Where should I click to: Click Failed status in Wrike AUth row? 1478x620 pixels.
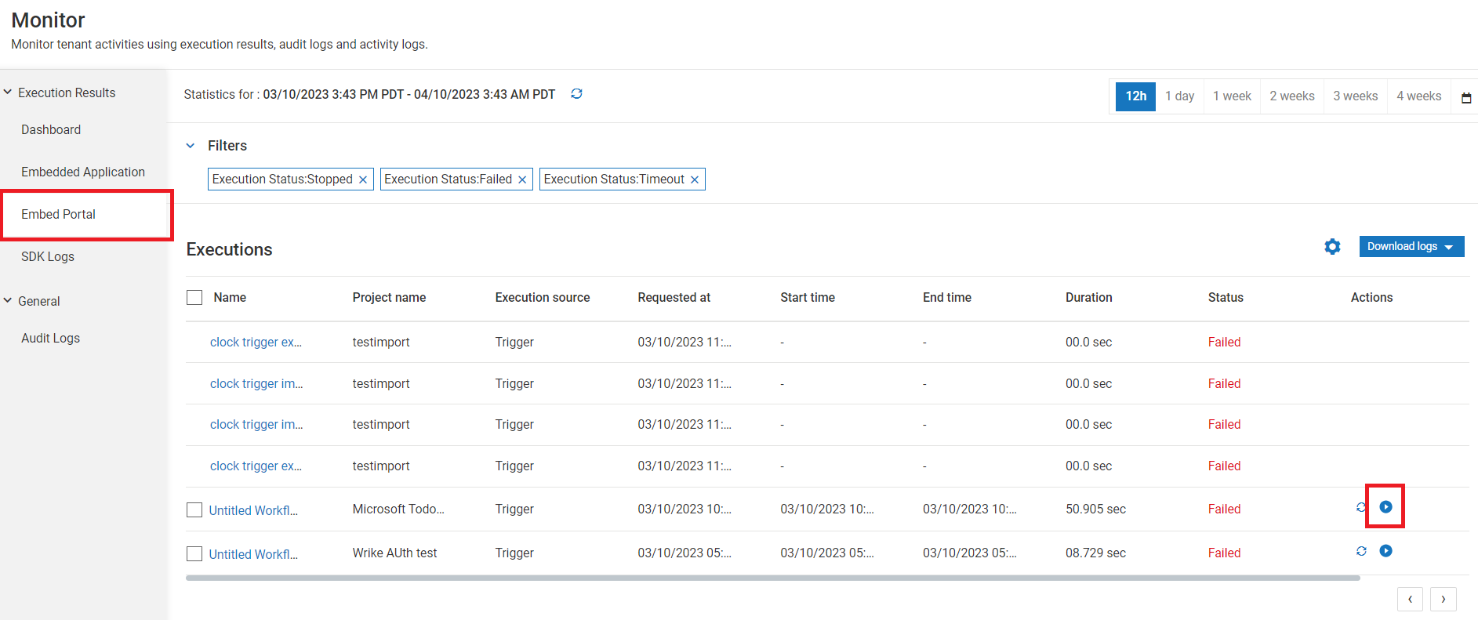click(1224, 553)
